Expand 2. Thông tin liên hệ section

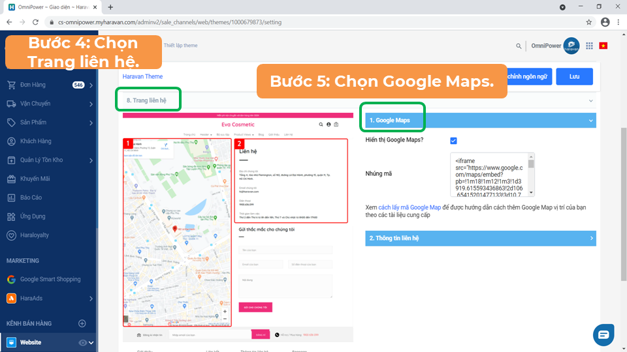click(591, 239)
